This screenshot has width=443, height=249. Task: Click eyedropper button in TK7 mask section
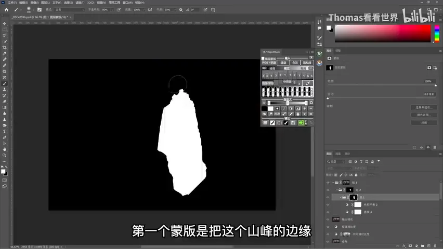tap(308, 83)
